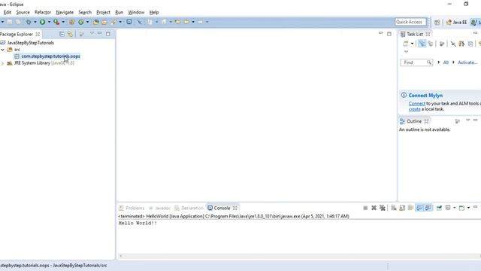Viewport: 481px width, 271px height.
Task: Click the Connect link under Connect Mylyn
Action: (x=417, y=104)
